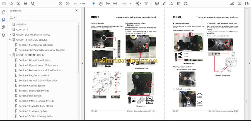Open Section 10 Cylinder Block / Head bookmark
This screenshot has width=251, height=121.
pyautogui.click(x=36, y=106)
